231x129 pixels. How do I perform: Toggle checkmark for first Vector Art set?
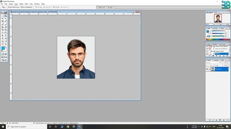[207, 47]
